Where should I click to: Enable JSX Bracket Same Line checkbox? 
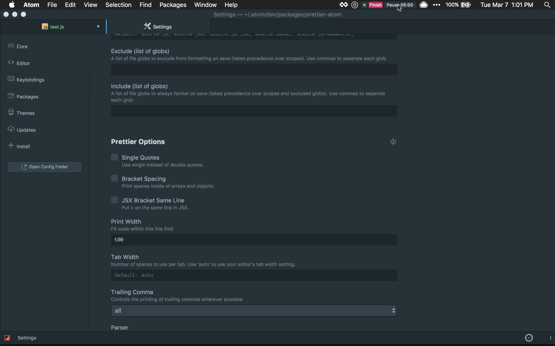click(x=114, y=200)
